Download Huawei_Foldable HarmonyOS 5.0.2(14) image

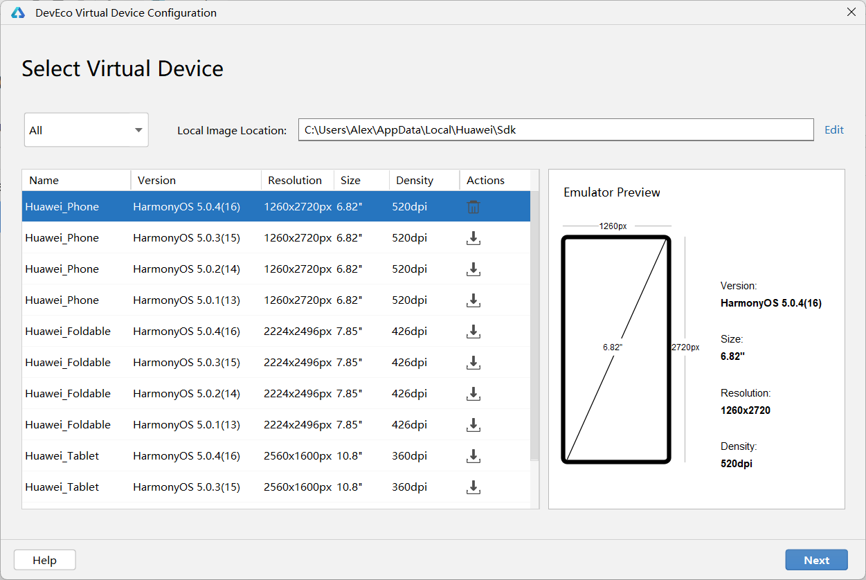coord(473,394)
